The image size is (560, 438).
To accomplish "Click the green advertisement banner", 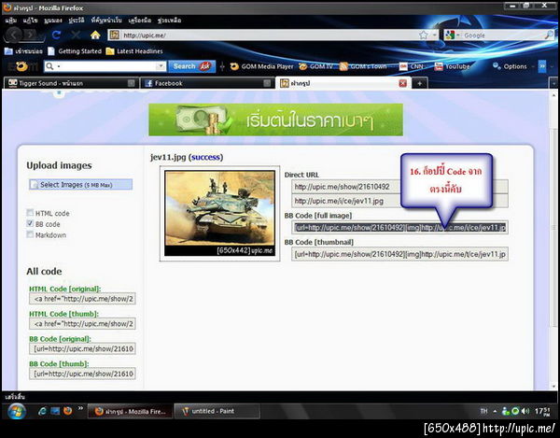I will pos(275,120).
